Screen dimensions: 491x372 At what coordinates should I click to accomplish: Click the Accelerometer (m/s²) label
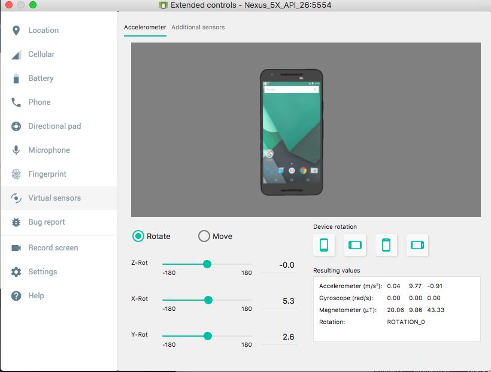tap(350, 286)
